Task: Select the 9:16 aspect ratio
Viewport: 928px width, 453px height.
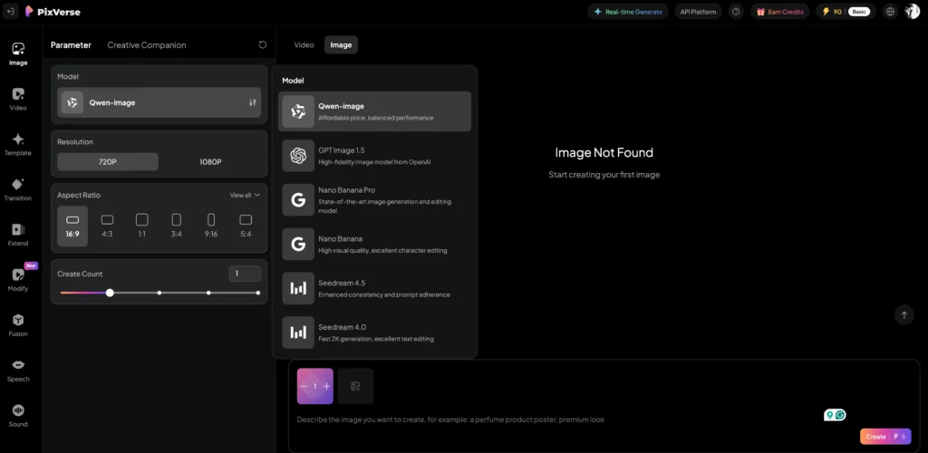Action: [x=211, y=226]
